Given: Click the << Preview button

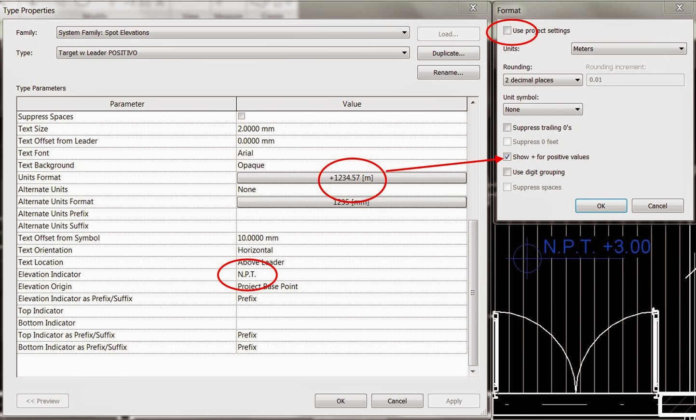Looking at the screenshot, I should pyautogui.click(x=42, y=401).
